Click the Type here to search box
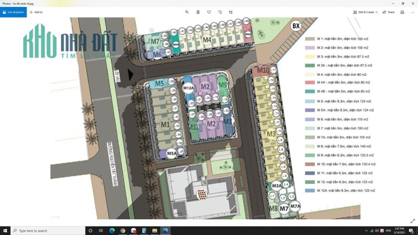Image resolution: width=418 pixels, height=235 pixels. click(48, 231)
